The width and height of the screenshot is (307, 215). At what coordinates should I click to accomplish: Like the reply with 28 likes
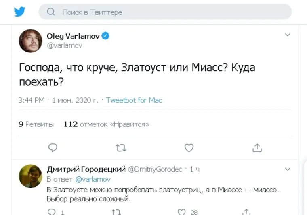click(182, 211)
